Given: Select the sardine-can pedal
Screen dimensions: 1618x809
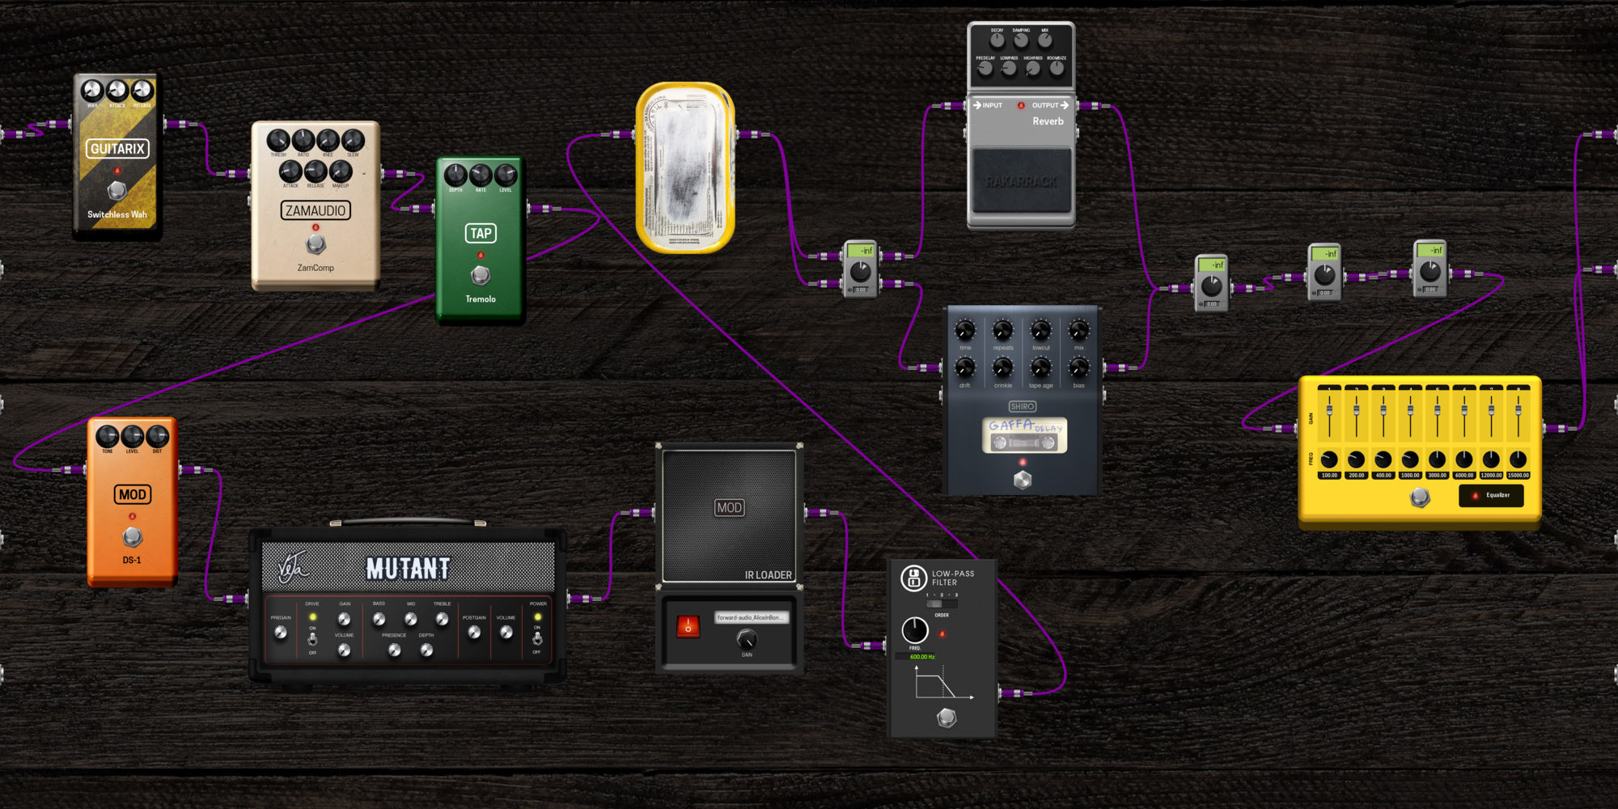Looking at the screenshot, I should [685, 167].
